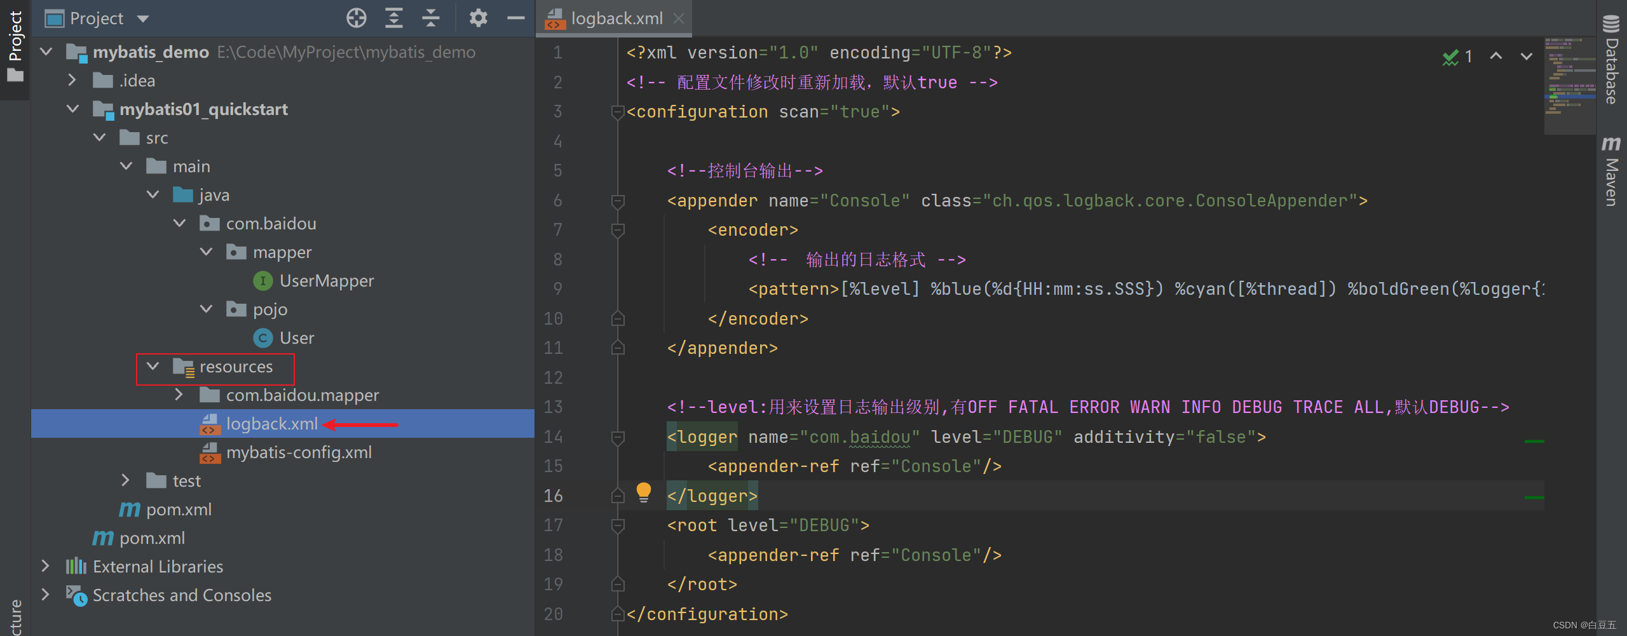Click the Expand All icon in Project toolbar
This screenshot has height=636, width=1627.
tap(394, 18)
